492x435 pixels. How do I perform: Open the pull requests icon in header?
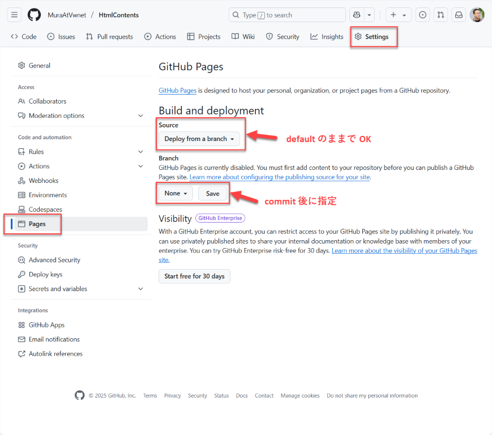pos(440,15)
